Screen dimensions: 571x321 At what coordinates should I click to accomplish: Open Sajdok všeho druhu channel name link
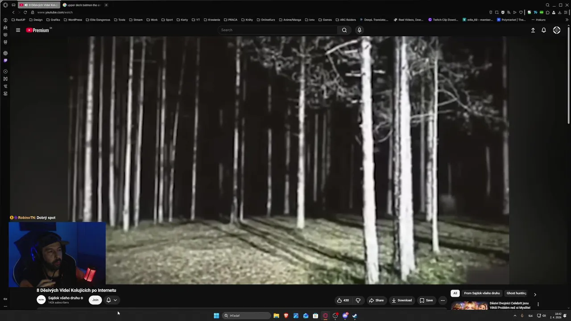64,298
